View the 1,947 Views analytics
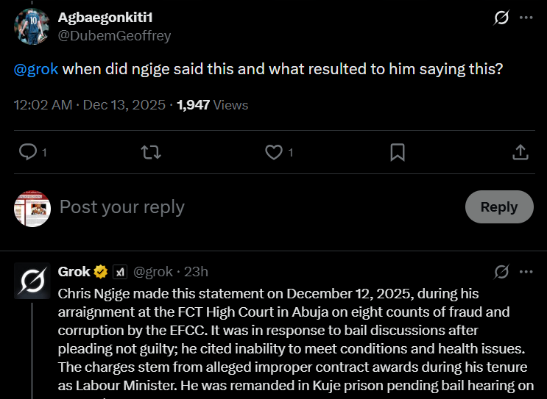This screenshot has height=399, width=547. (213, 105)
